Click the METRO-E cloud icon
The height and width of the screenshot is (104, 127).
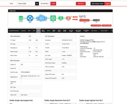click(x=42, y=18)
